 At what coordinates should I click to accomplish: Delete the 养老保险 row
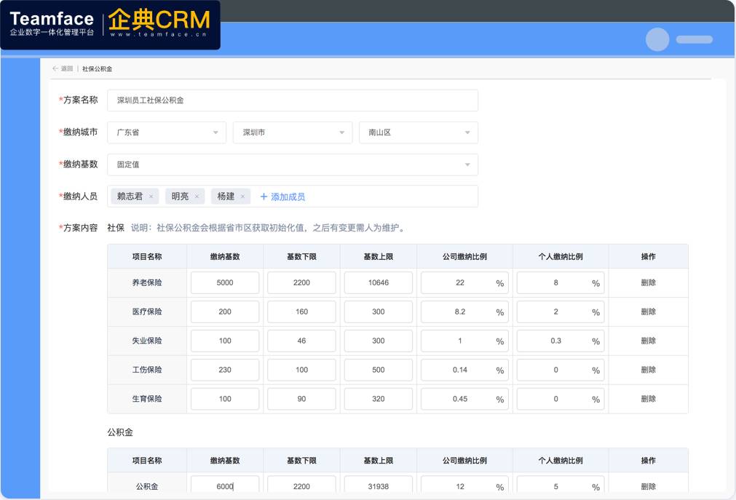[648, 282]
